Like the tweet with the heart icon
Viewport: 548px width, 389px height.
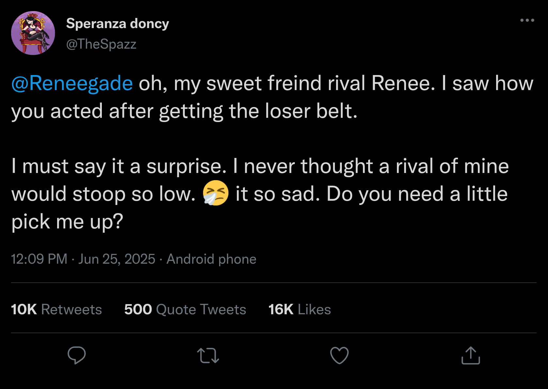[339, 355]
